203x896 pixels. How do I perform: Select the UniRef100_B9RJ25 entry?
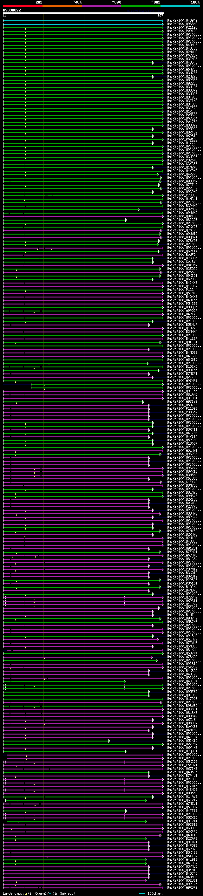(x=182, y=884)
